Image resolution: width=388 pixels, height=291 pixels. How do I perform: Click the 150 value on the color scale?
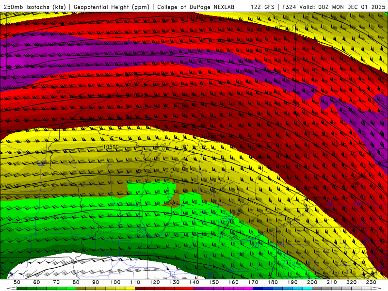pos(214,282)
